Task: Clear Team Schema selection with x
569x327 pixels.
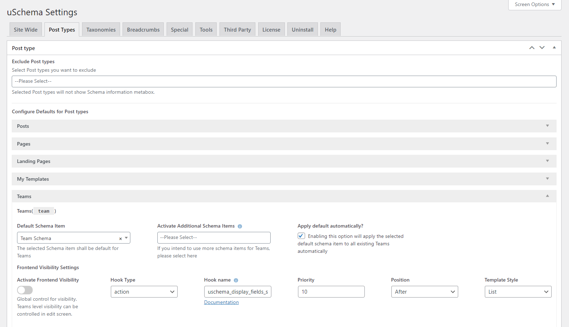Action: click(120, 239)
